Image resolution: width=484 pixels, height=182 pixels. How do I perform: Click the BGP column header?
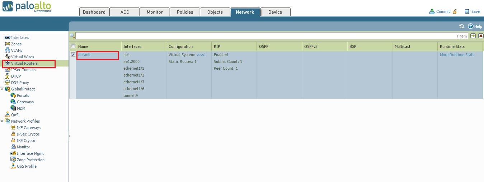370,46
